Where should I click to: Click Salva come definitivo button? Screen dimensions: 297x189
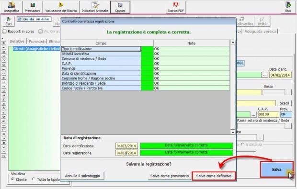[x=214, y=176]
